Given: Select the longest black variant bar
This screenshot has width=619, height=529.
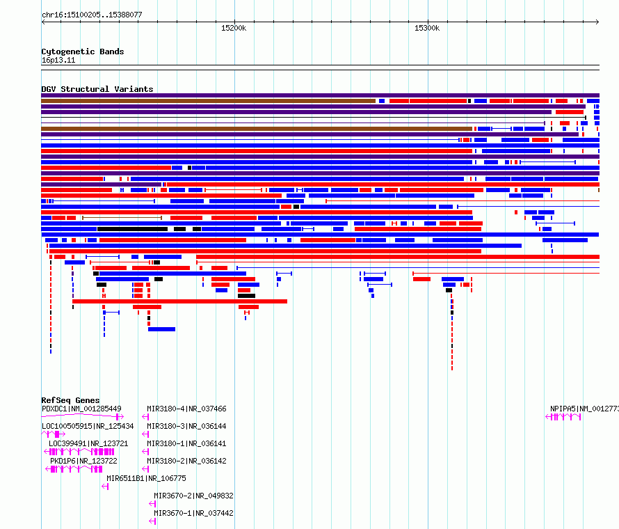Looking at the screenshot, I should [132, 229].
